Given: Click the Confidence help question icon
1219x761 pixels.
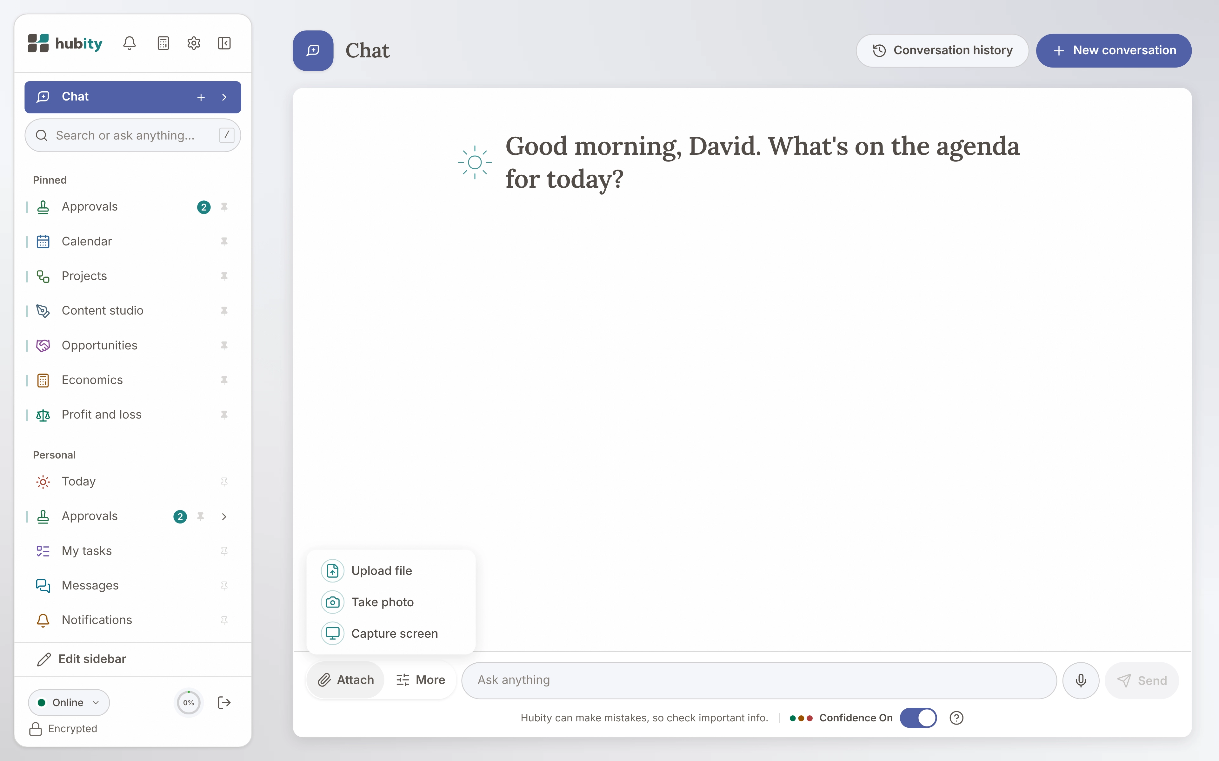Looking at the screenshot, I should pos(956,718).
